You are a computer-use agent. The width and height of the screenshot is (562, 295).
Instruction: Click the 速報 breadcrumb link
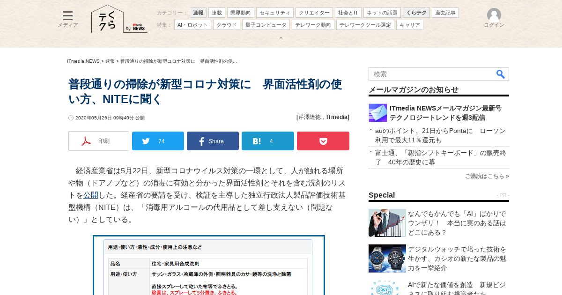(110, 61)
